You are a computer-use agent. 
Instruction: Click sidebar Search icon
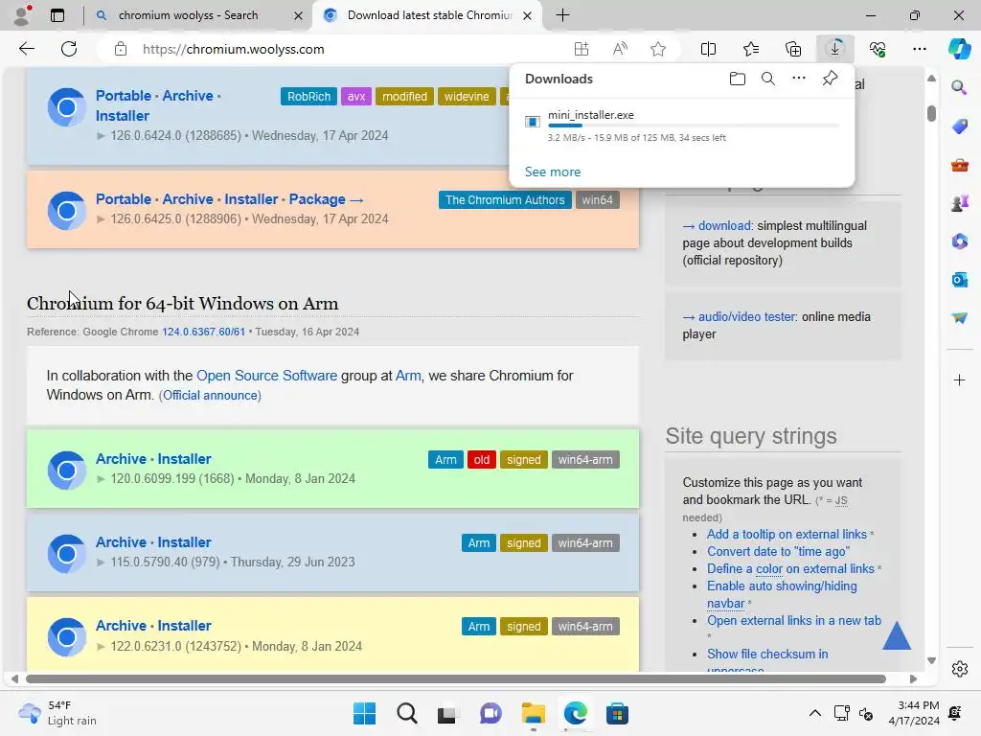pyautogui.click(x=959, y=87)
